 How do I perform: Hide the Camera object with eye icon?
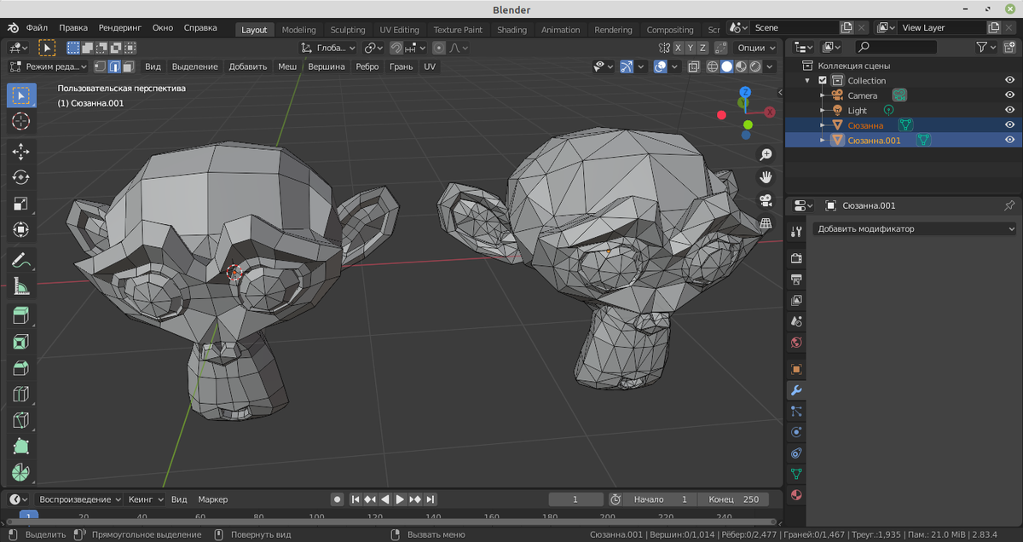click(x=1009, y=95)
